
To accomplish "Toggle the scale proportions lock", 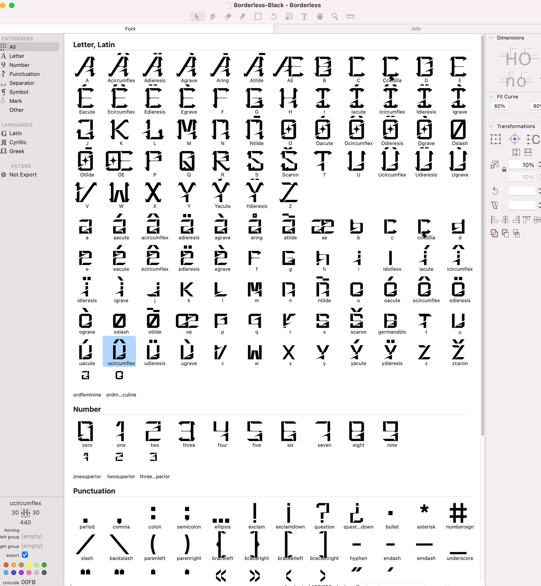I will [x=504, y=169].
